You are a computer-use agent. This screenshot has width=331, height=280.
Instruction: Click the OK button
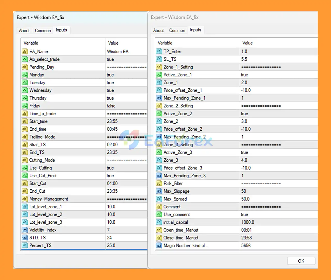pos(301,261)
